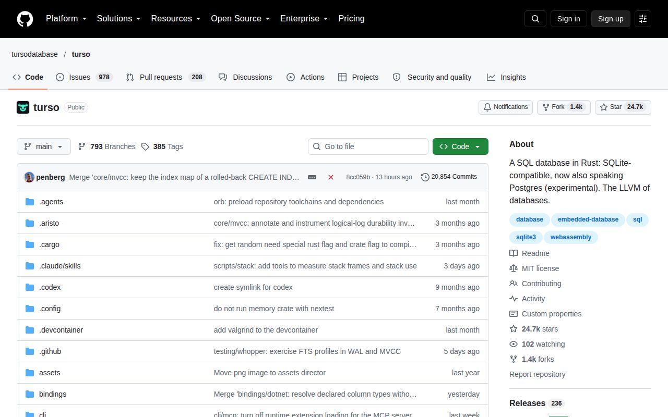Switch to the Discussions tab
Viewport: 668px width, 417px height.
(x=245, y=77)
